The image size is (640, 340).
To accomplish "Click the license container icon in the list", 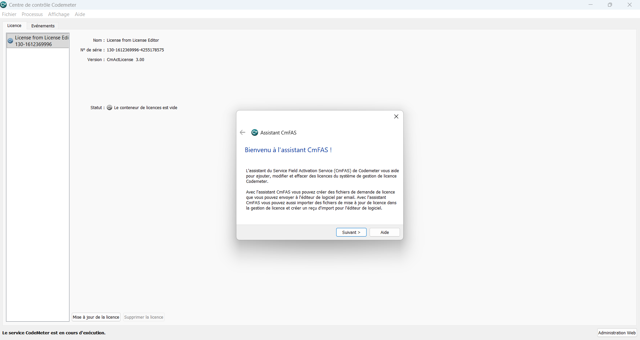I will (x=10, y=41).
